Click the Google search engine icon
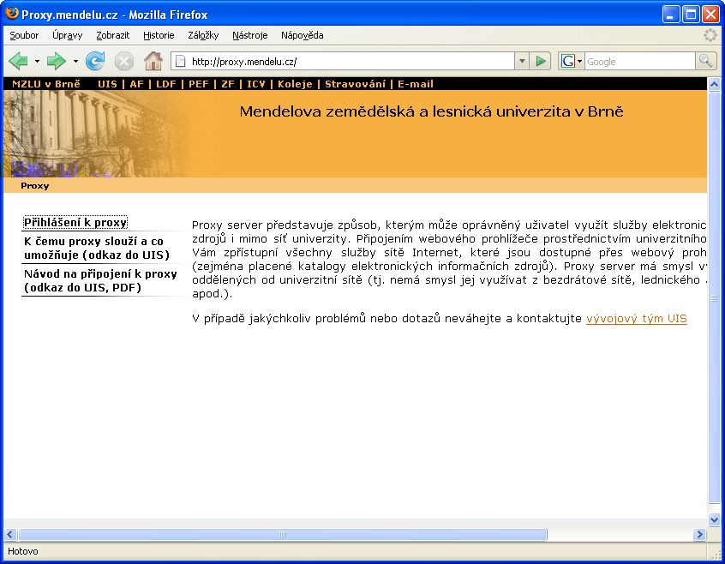The image size is (725, 564). 568,61
